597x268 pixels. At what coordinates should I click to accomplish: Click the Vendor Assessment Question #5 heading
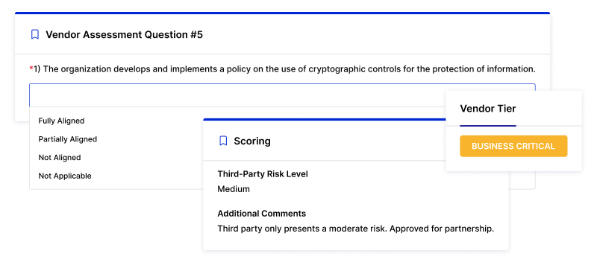124,35
